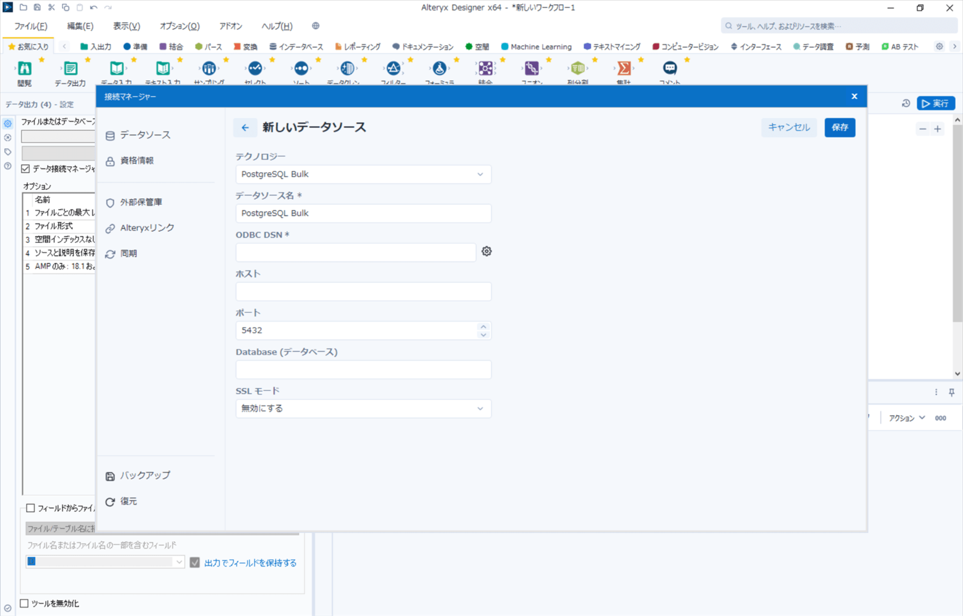Viewport: 963px width, 616px height.
Task: Select the Sort tool icon
Action: point(301,68)
